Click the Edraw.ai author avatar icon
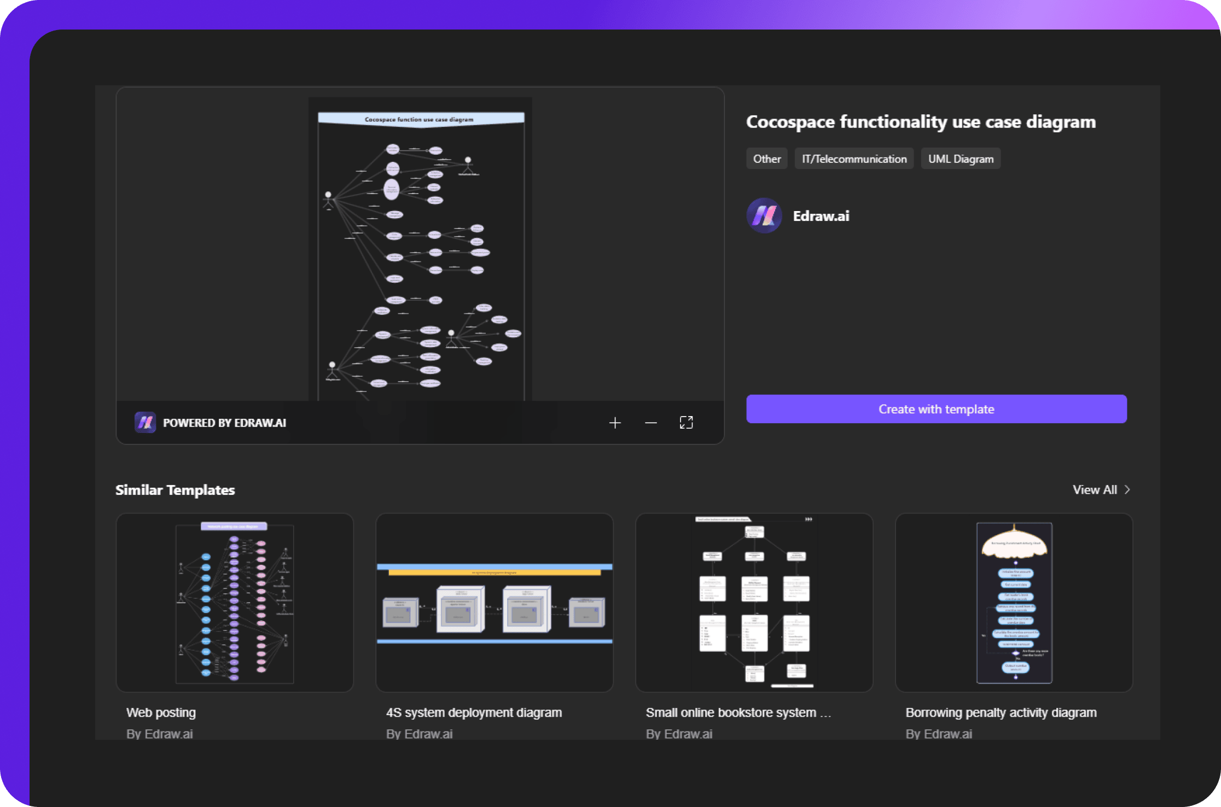1221x807 pixels. (x=765, y=216)
